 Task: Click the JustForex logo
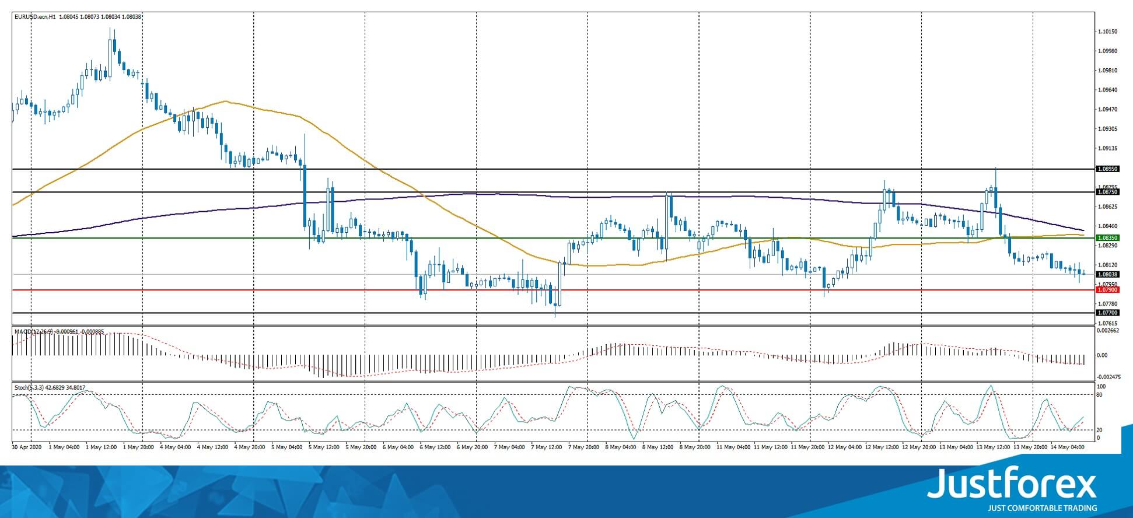[1012, 485]
